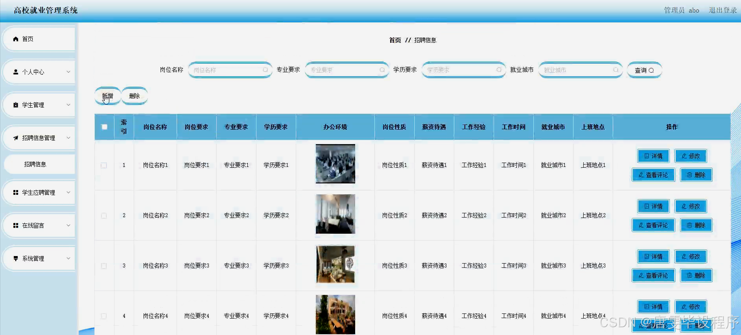Open office image thumbnail in row 3
The width and height of the screenshot is (741, 335).
(x=335, y=264)
